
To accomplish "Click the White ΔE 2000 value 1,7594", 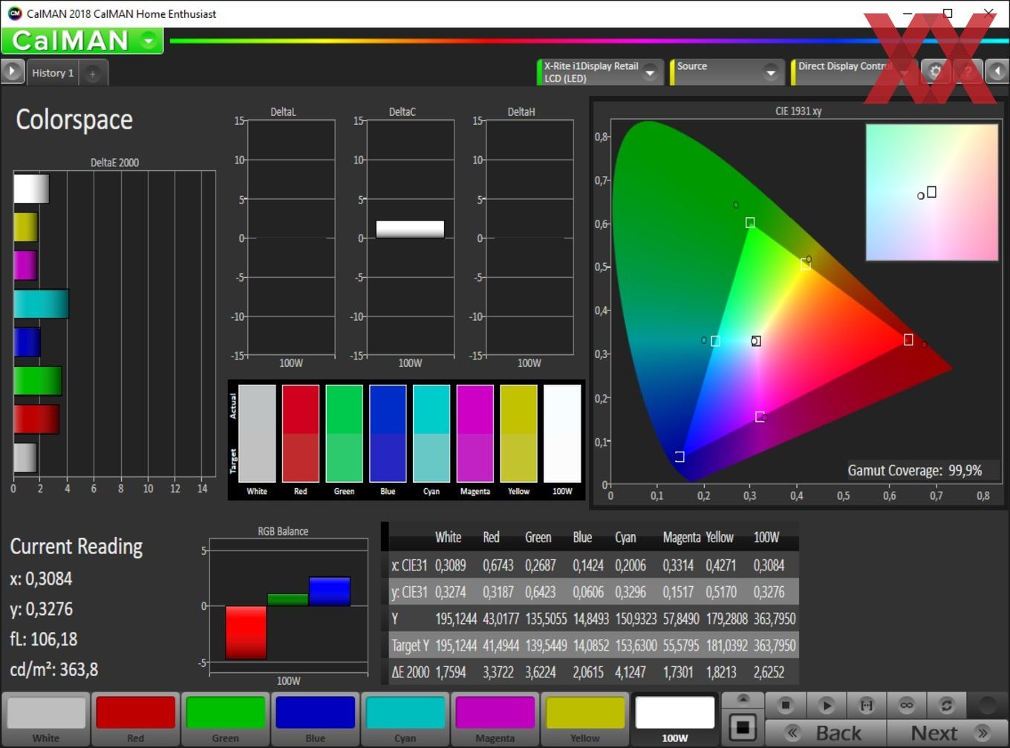I will pyautogui.click(x=451, y=672).
